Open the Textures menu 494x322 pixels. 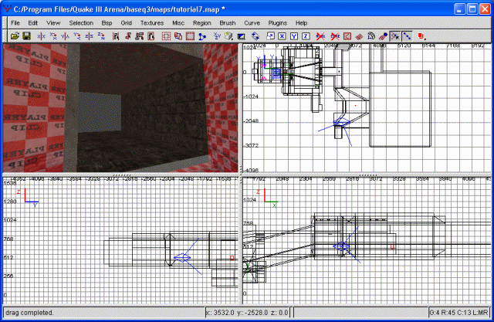(x=152, y=23)
